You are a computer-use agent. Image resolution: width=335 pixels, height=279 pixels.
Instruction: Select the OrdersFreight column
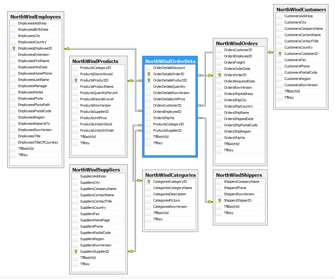(x=240, y=62)
